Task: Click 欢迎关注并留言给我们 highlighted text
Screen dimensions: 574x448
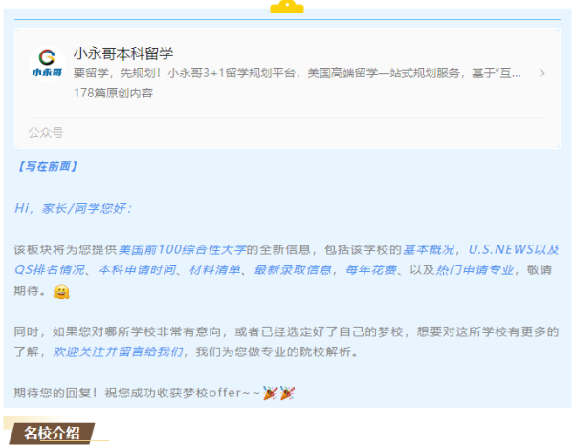Action: click(118, 352)
